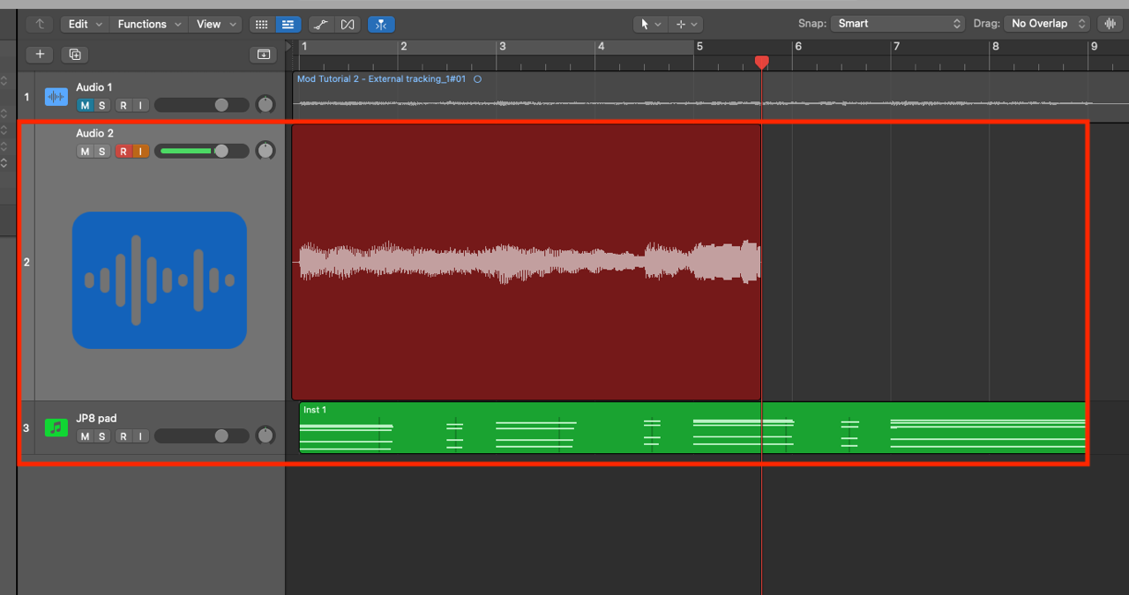Switch to grid view using the grid icon

(261, 24)
